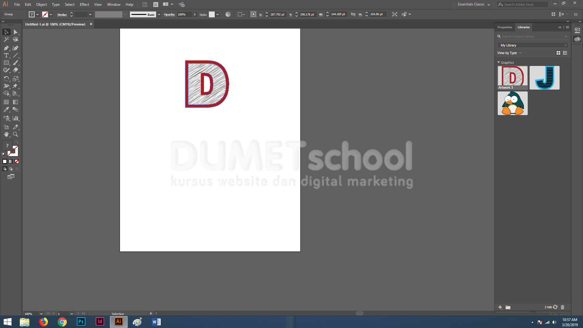Click library cloud sync status icon

point(555,307)
